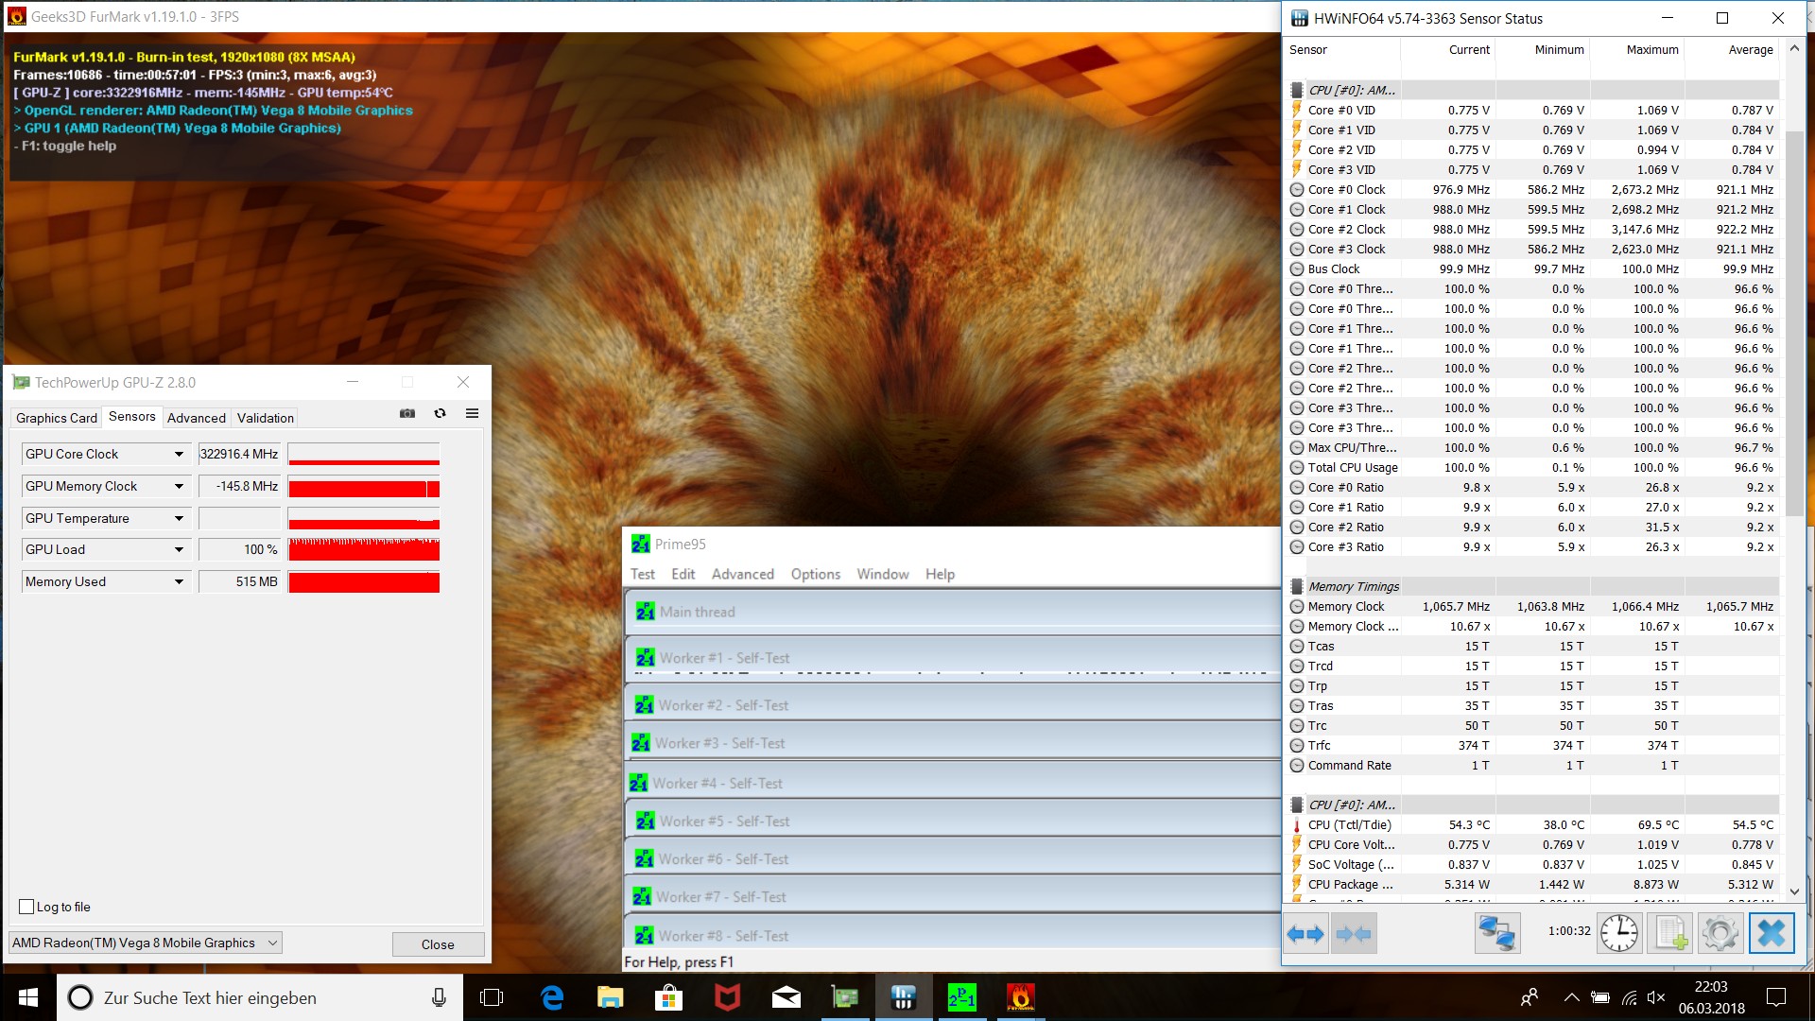Image resolution: width=1815 pixels, height=1021 pixels.
Task: Open Windows Task View from taskbar
Action: point(492,997)
